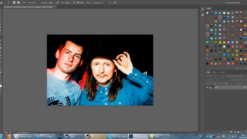
Task: Select the Styles panel tab
Action: tap(208, 8)
